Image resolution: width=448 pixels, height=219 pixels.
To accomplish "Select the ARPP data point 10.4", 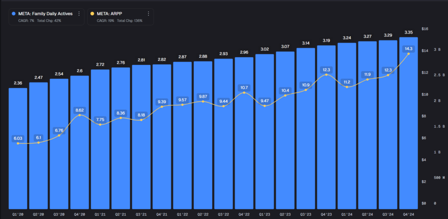I will point(285,96).
